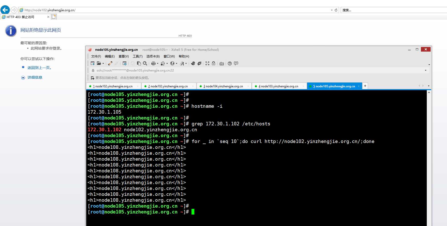Toggle full screen mode icon
Image resolution: width=447 pixels, height=226 pixels.
click(x=207, y=63)
